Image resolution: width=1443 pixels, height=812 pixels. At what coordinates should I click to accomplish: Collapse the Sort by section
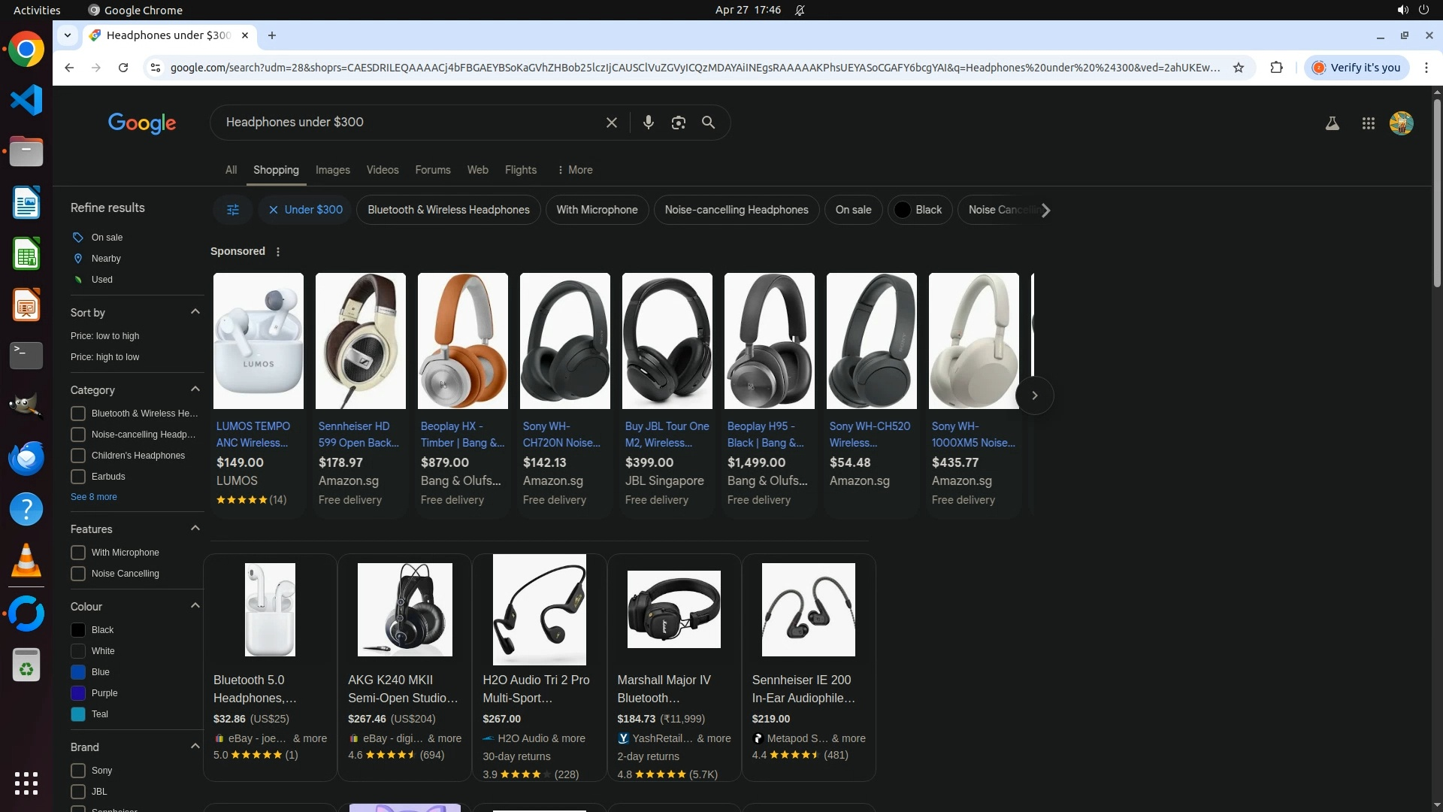pyautogui.click(x=195, y=312)
